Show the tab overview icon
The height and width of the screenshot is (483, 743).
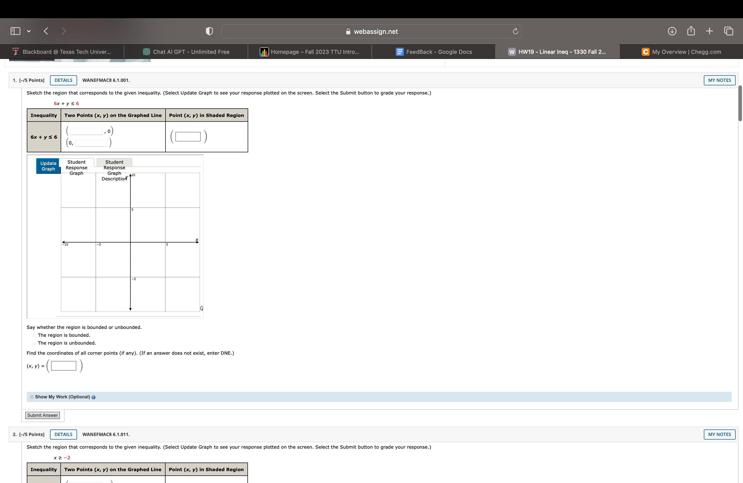click(729, 31)
